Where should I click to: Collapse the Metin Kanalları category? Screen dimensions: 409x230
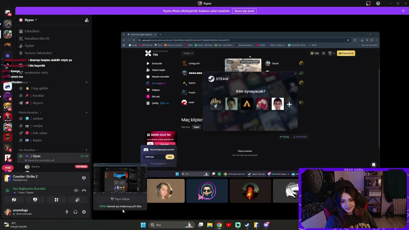[x=30, y=112]
